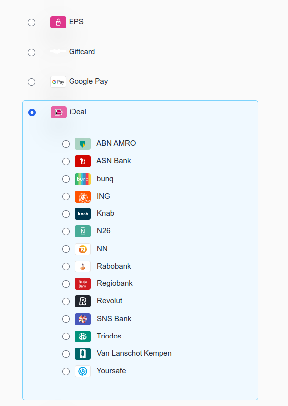Screen dimensions: 288x406
Task: Click the NN text label
Action: (x=102, y=249)
